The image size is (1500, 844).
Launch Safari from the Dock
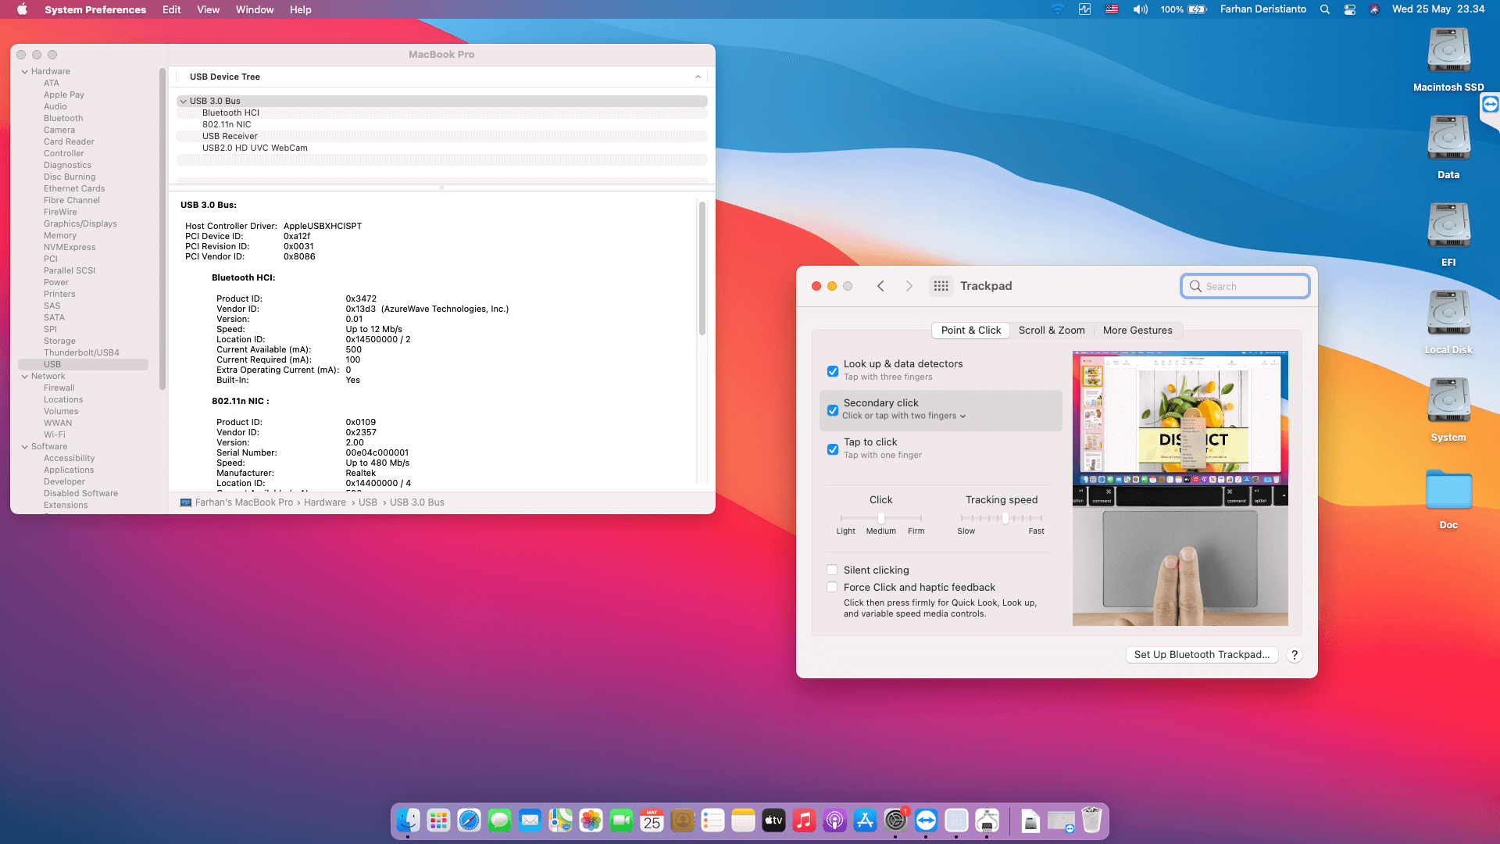(x=469, y=821)
